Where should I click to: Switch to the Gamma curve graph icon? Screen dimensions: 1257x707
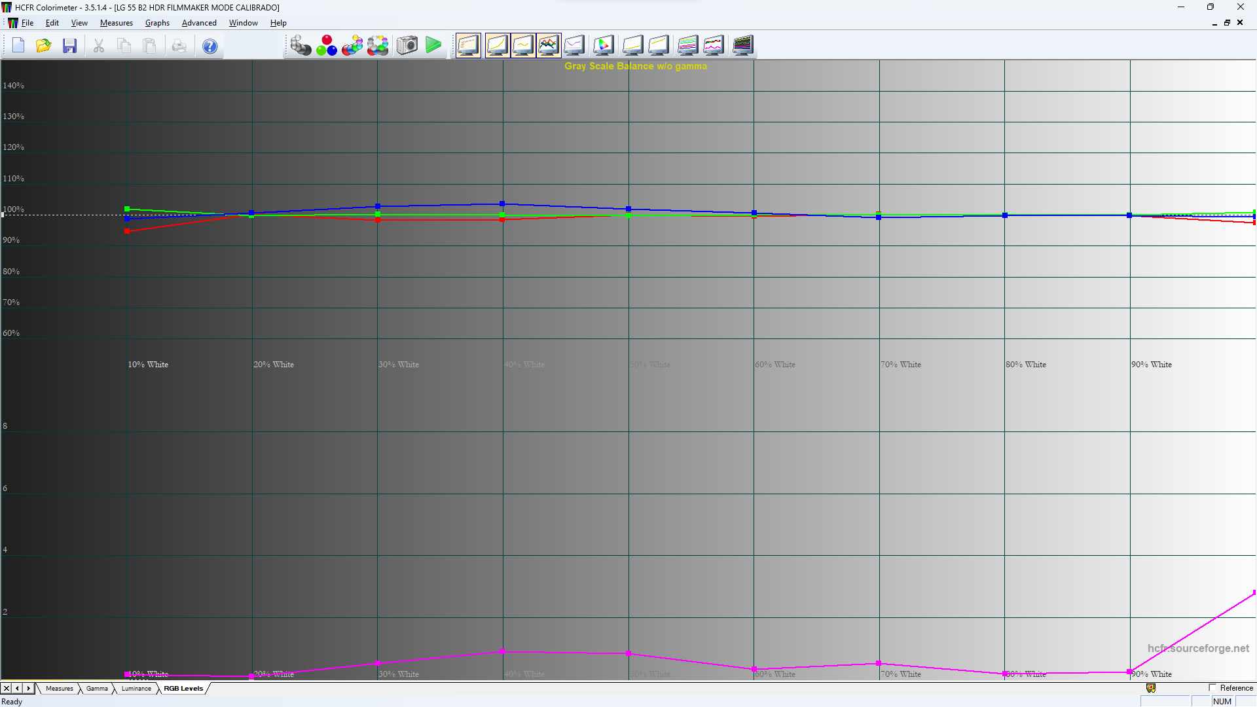coord(498,45)
